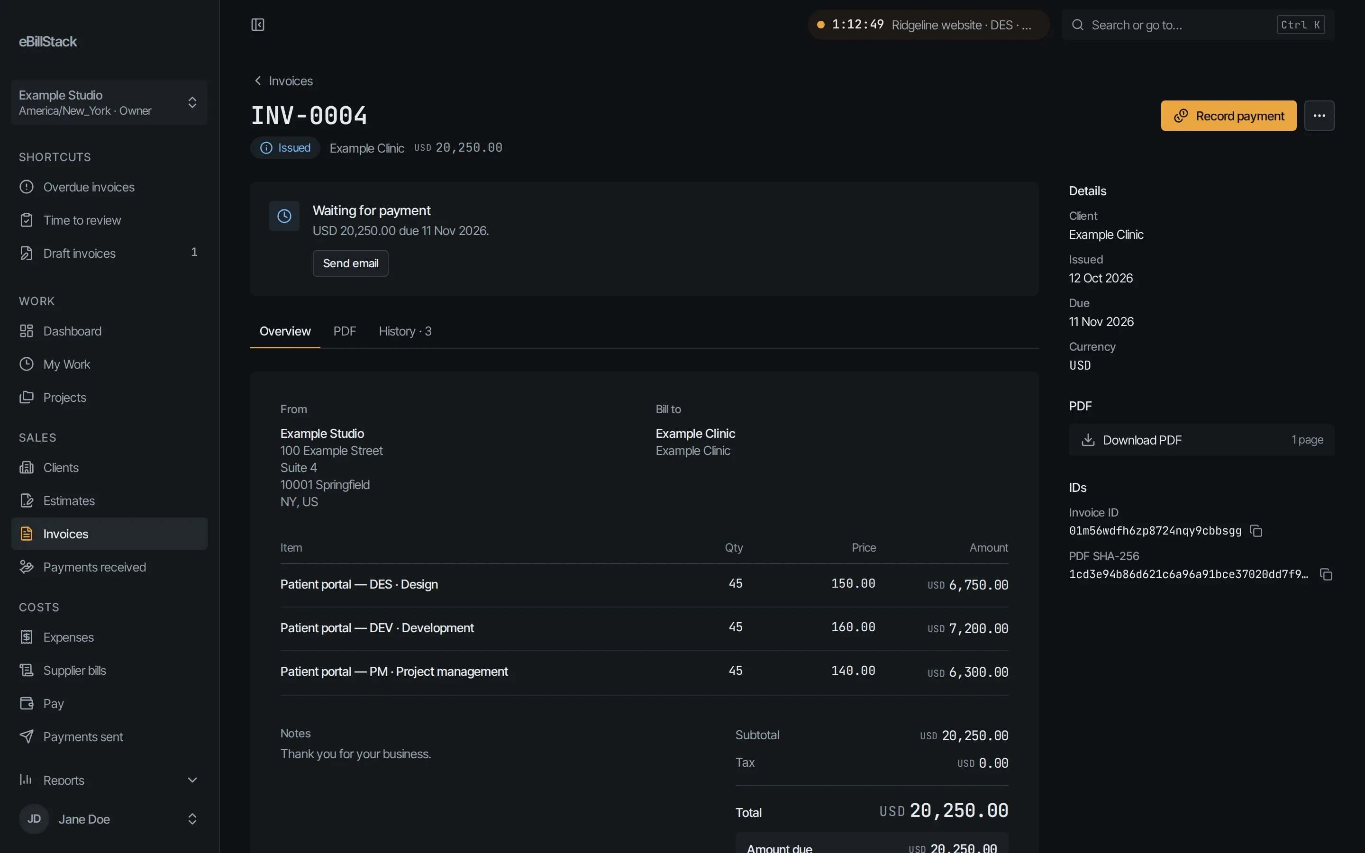
Task: Copy the PDF SHA-256 hash
Action: point(1326,574)
